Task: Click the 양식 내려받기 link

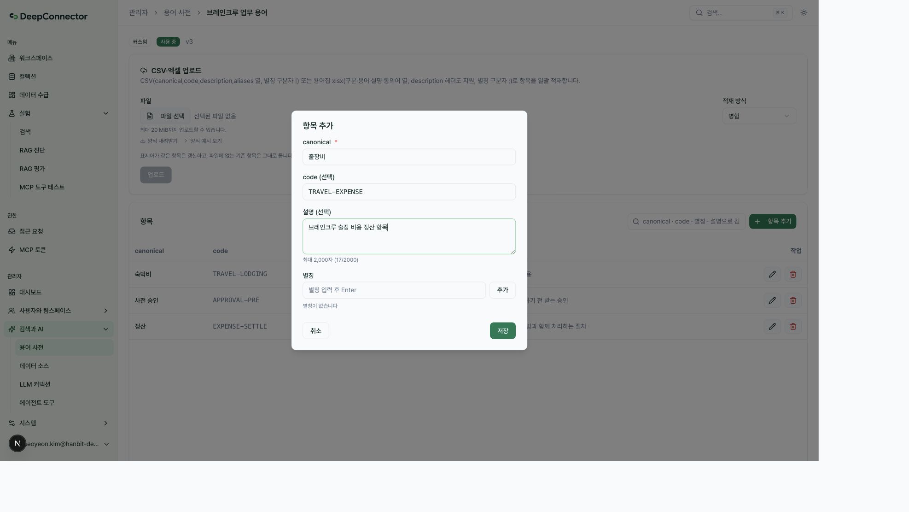Action: pyautogui.click(x=159, y=141)
